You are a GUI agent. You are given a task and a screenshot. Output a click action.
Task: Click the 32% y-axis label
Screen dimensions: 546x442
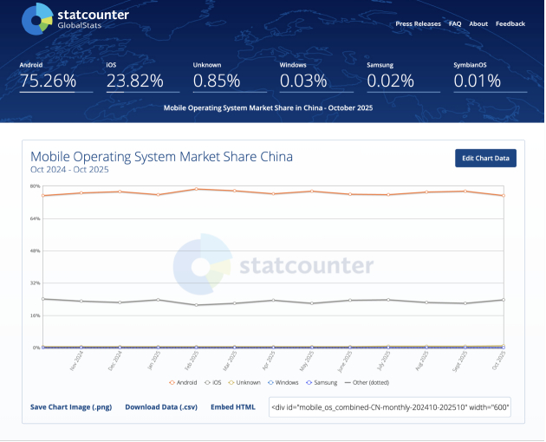pos(36,283)
